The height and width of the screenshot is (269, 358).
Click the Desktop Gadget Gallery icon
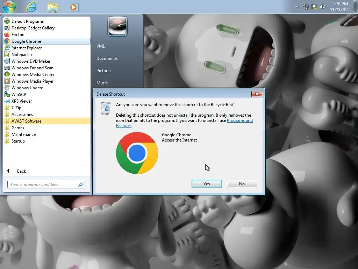pos(7,28)
